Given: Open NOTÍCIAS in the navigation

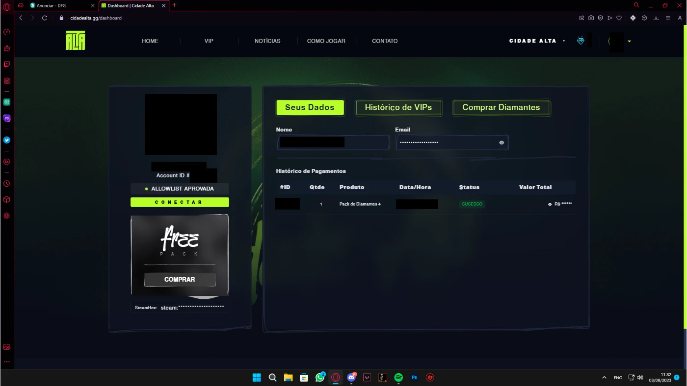Looking at the screenshot, I should pyautogui.click(x=267, y=41).
